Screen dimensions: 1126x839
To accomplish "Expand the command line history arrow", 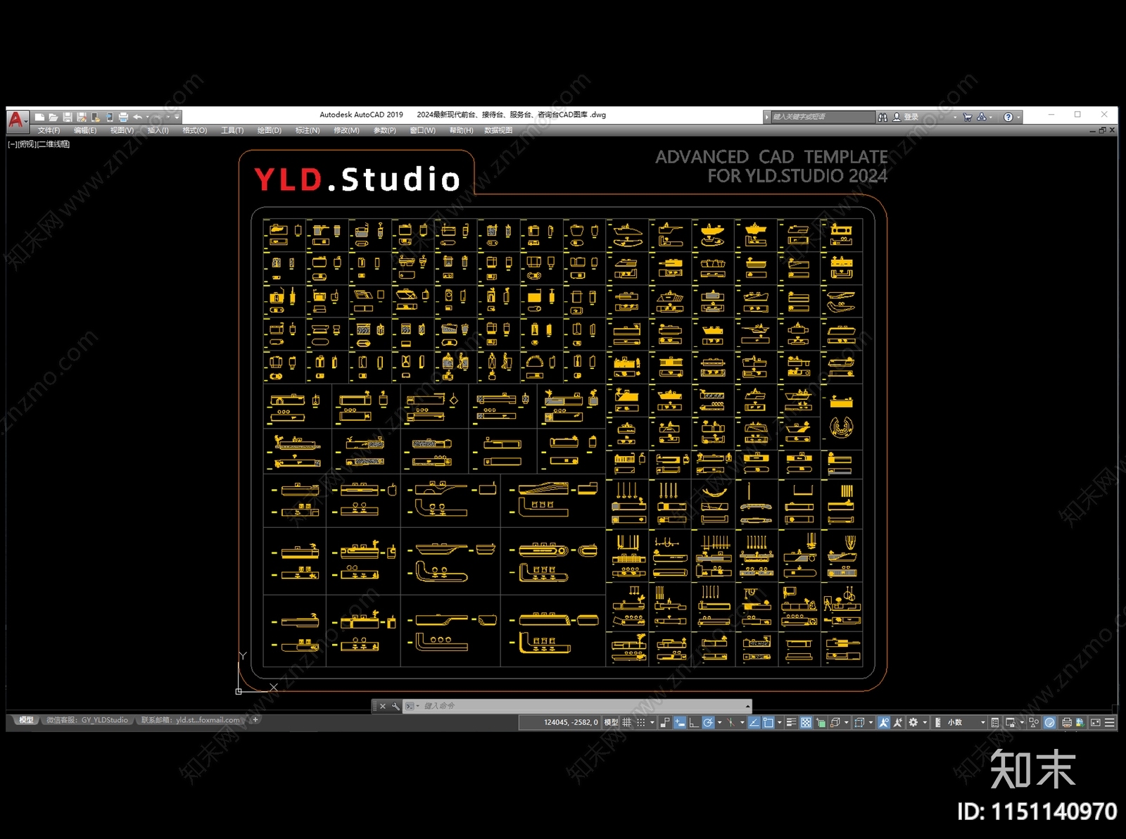I will 747,706.
